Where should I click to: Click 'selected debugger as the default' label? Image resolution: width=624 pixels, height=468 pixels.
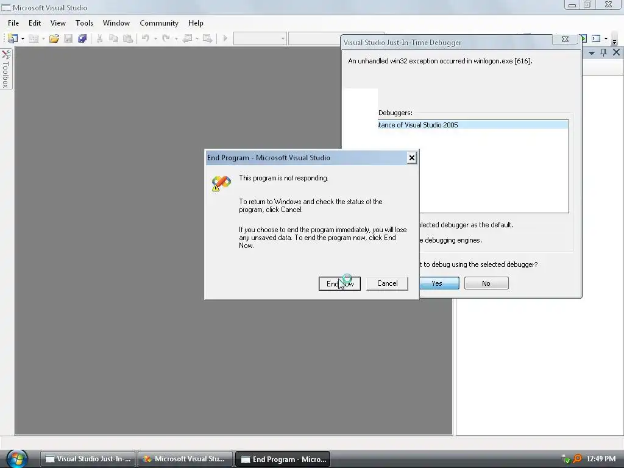466,225
